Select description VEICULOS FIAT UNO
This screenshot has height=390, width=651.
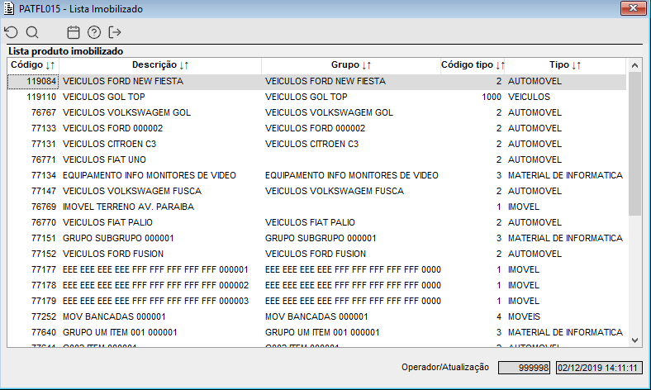104,160
